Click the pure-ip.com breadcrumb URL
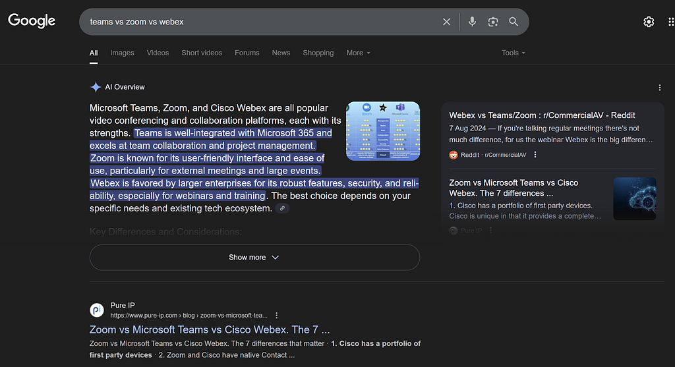Viewport: 675px width, 367px height. click(x=189, y=316)
